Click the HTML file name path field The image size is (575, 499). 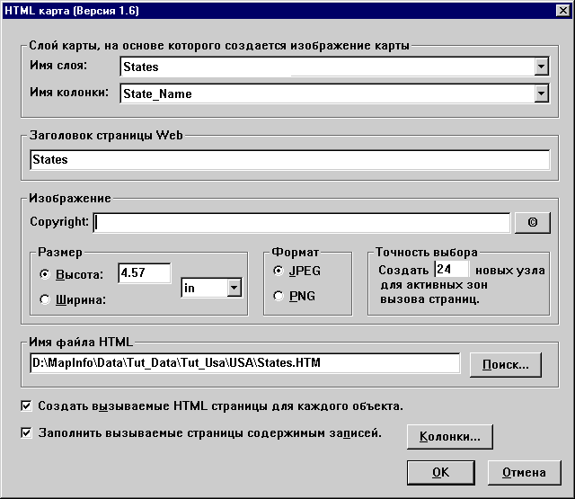245,363
